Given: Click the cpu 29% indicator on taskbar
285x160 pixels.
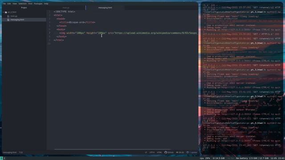Looking at the screenshot, I should [205, 158].
